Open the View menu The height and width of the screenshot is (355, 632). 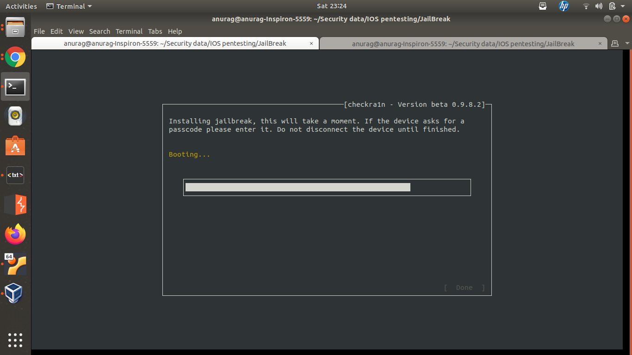click(x=76, y=31)
